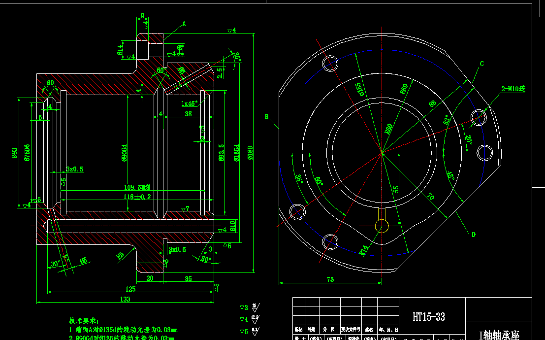Viewport: 545px width, 340px height.
Task: Select the 125 overall length dimension
Action: click(x=130, y=289)
